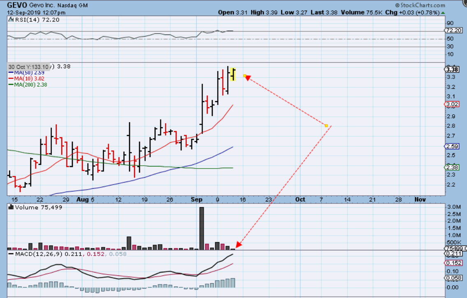Click the RSI line icon beside RSI(14)
This screenshot has height=298, width=467.
[x=11, y=20]
